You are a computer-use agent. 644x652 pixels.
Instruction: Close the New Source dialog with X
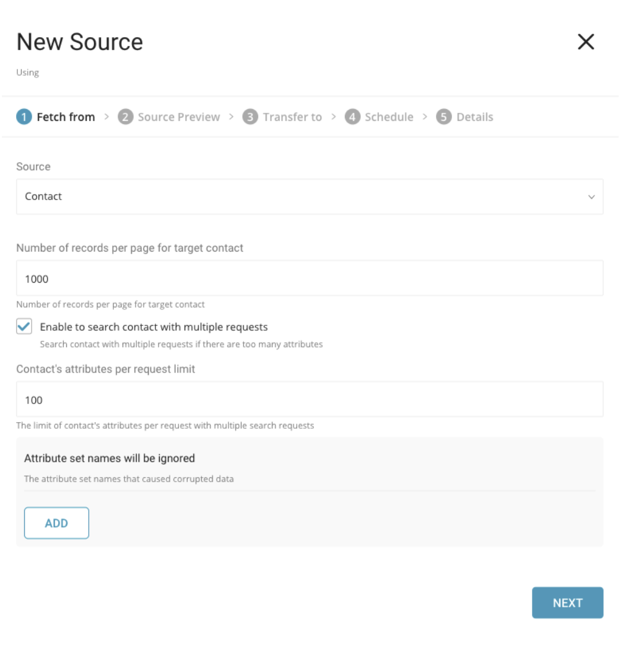tap(585, 42)
